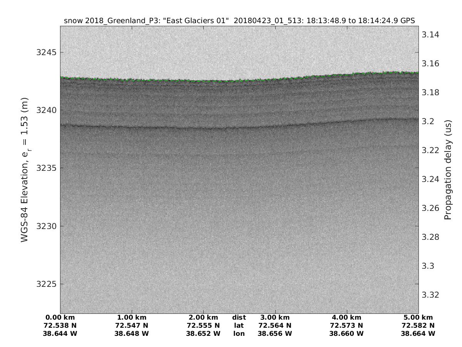Image resolution: width=462 pixels, height=347 pixels.
Task: Click the 1.00 km distance label
Action: [132, 317]
